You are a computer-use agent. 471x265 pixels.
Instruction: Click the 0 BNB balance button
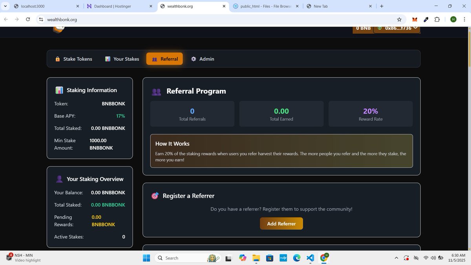[x=362, y=28]
